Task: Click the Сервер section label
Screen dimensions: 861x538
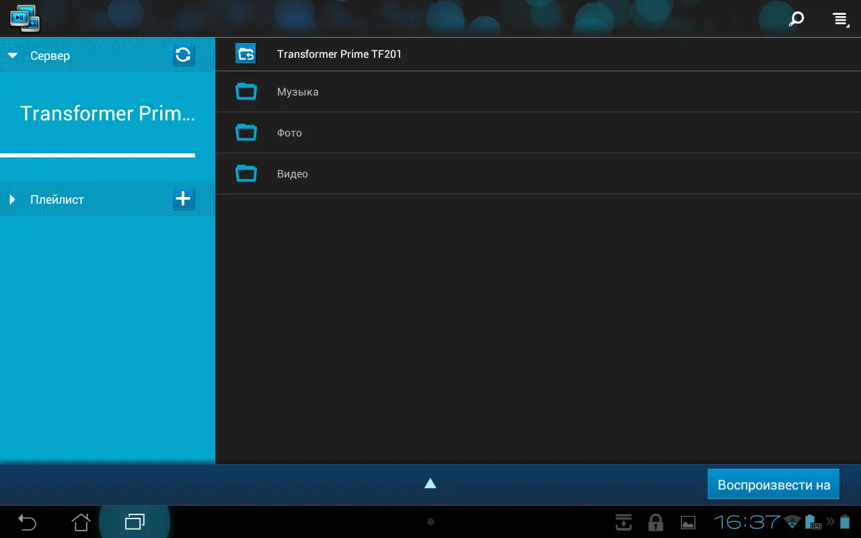Action: point(50,56)
